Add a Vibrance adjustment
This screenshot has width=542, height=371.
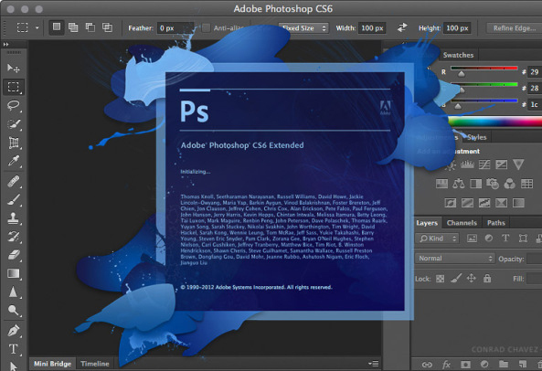[518, 164]
